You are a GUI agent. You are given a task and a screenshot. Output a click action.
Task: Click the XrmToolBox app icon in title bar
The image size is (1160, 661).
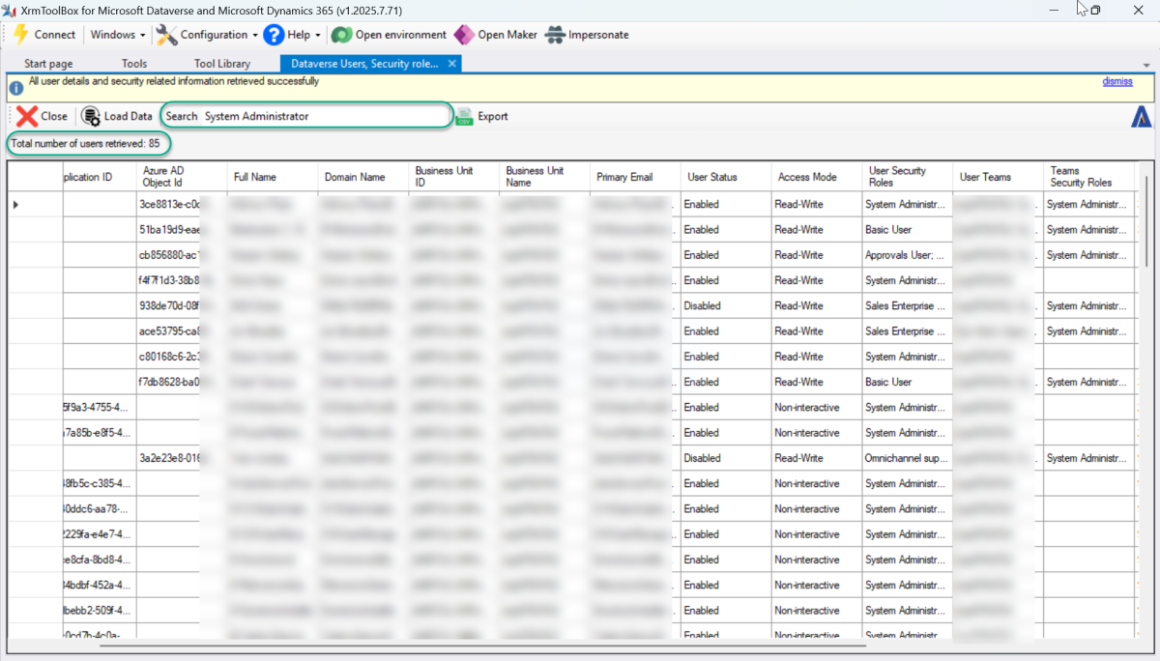coord(10,10)
